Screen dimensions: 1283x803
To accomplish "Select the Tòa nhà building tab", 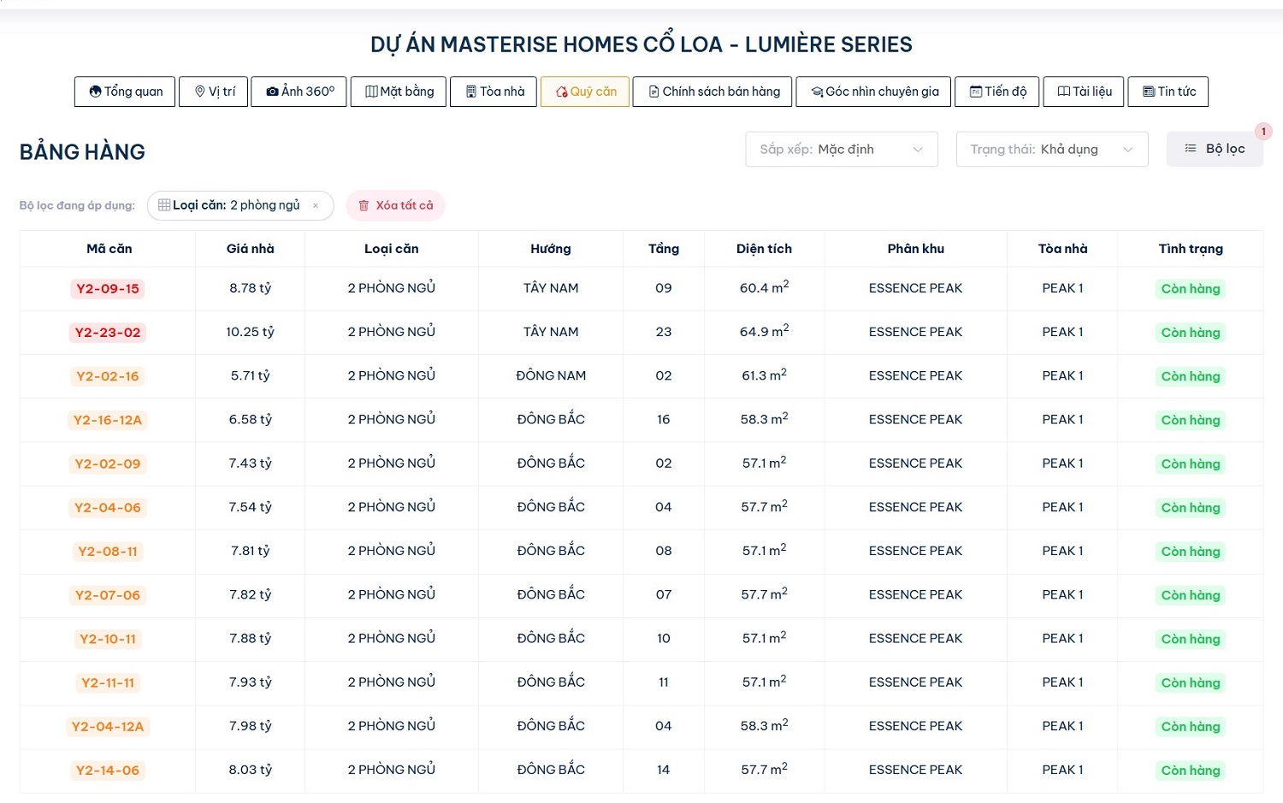I will 494,92.
